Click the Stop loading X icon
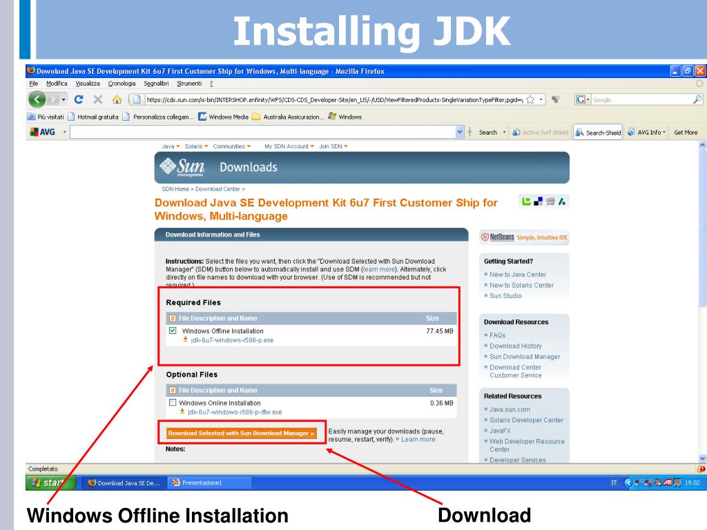The image size is (707, 530). coord(98,99)
